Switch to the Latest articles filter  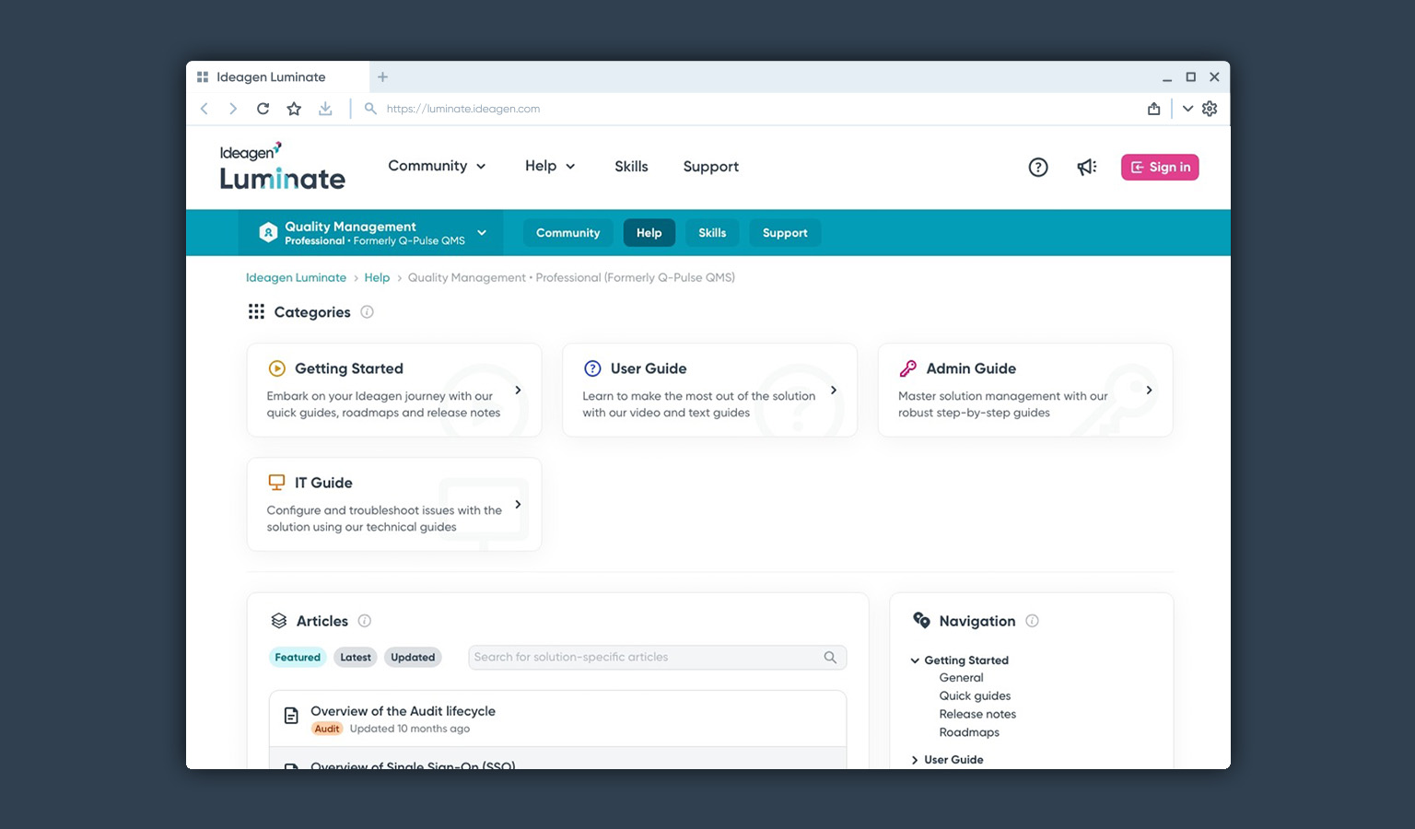point(356,658)
